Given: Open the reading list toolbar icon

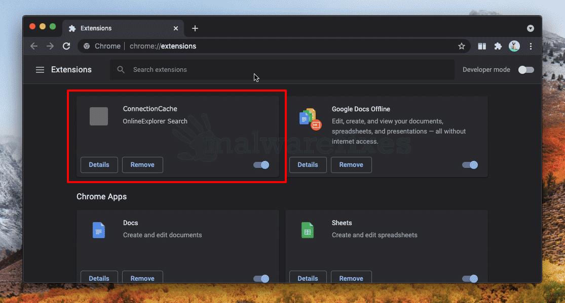Looking at the screenshot, I should (x=482, y=46).
